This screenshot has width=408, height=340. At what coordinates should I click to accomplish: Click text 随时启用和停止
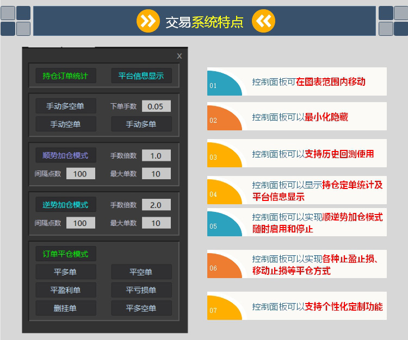[282, 229]
